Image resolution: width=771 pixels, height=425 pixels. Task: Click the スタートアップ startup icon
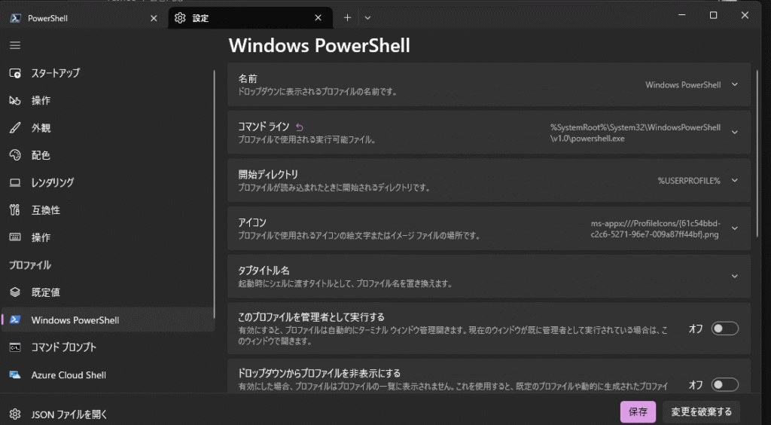point(15,73)
